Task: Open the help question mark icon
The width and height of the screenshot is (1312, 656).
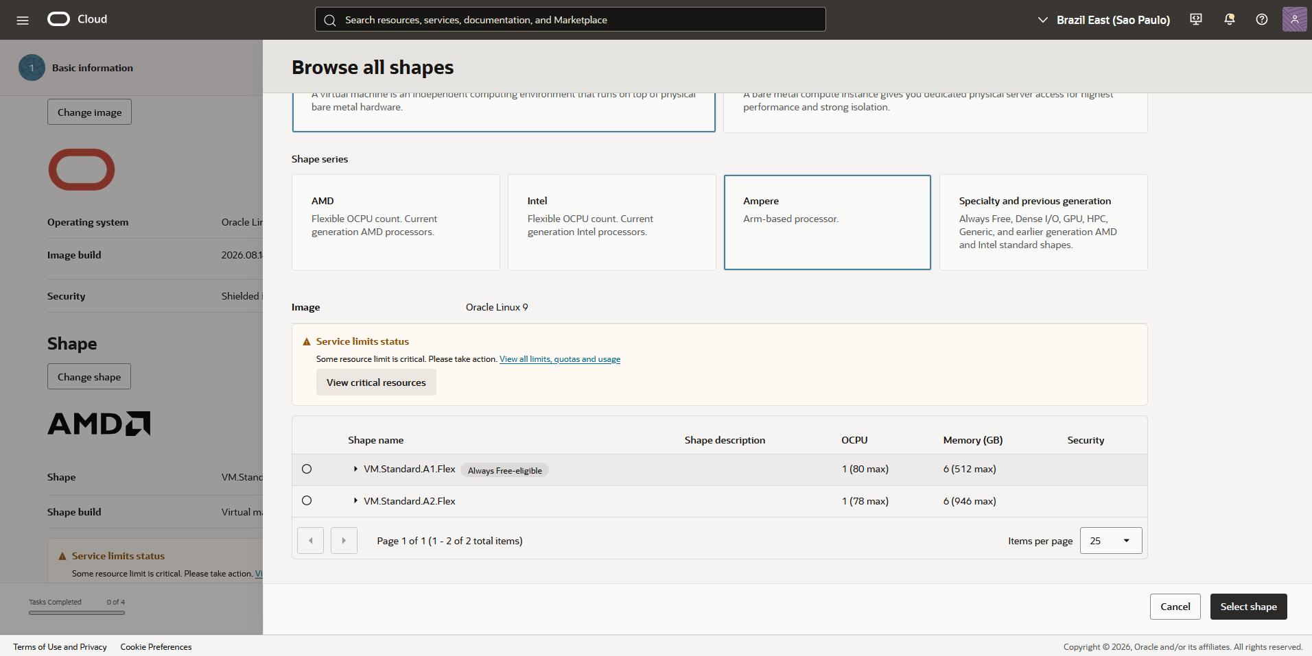Action: pos(1262,19)
